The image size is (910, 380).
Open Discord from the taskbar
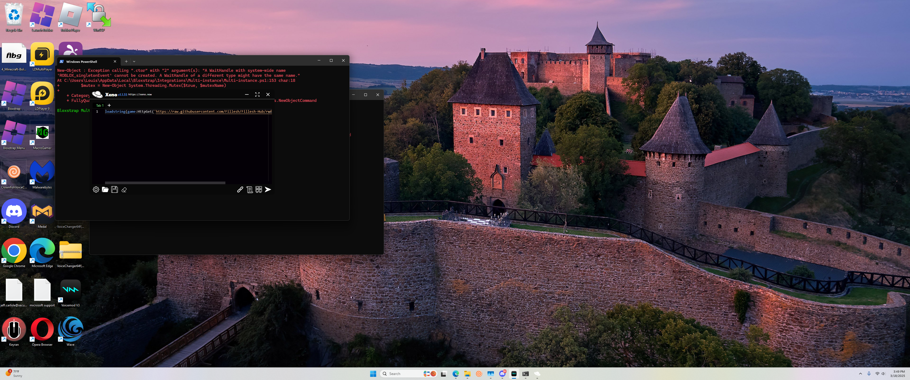pos(502,374)
